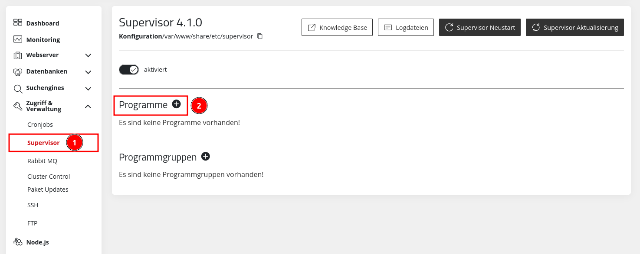Open Cluster Control submenu item

pos(49,177)
